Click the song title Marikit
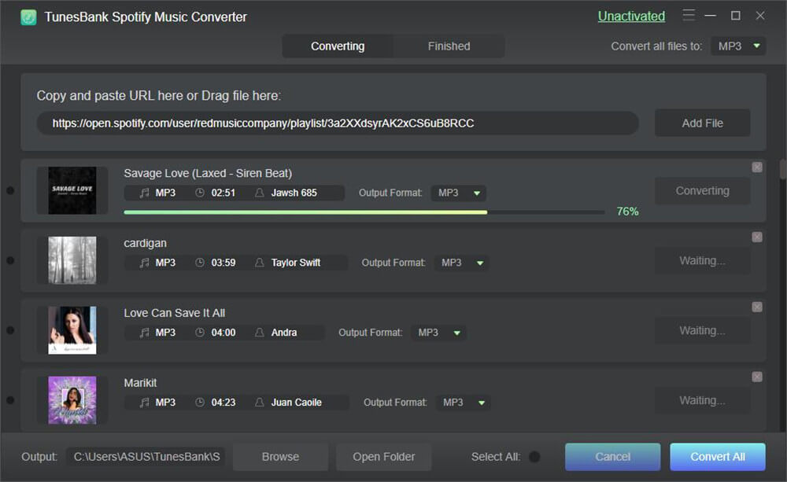This screenshot has height=482, width=787. (x=140, y=383)
